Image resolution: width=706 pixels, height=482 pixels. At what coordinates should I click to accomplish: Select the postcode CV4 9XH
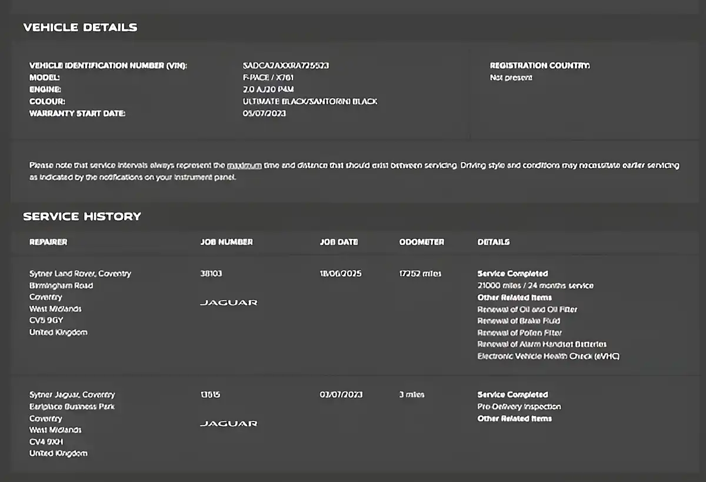click(46, 442)
